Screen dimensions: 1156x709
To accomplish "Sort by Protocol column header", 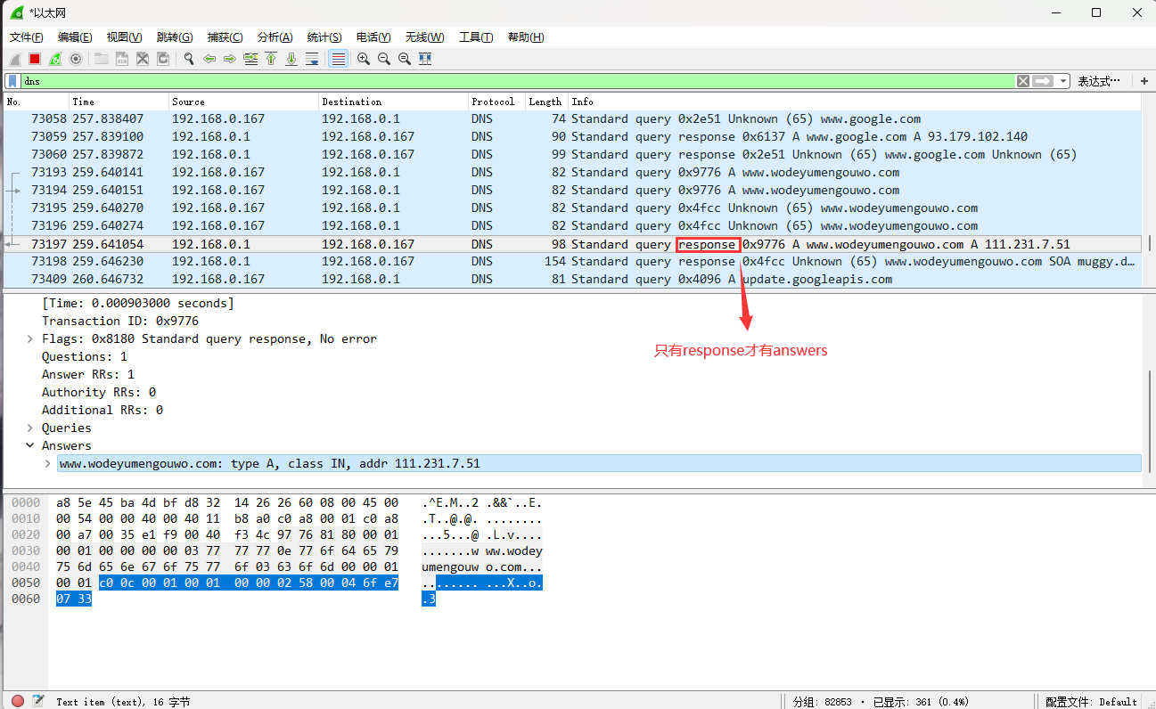I will (496, 102).
